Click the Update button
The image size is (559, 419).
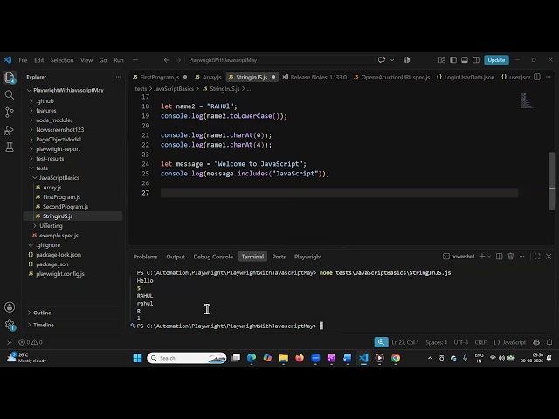pyautogui.click(x=496, y=60)
